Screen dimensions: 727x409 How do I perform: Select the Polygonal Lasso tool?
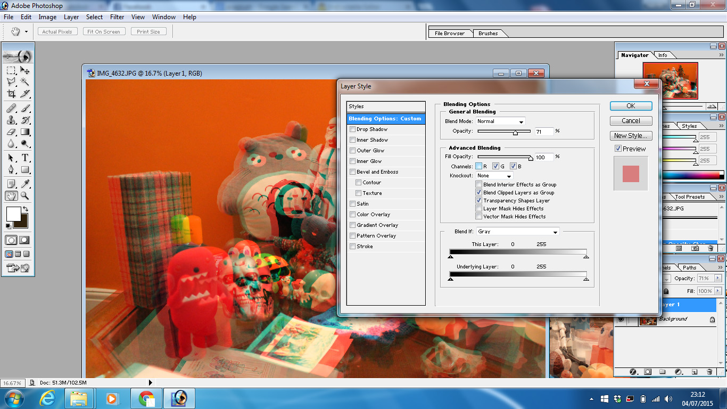coord(11,82)
